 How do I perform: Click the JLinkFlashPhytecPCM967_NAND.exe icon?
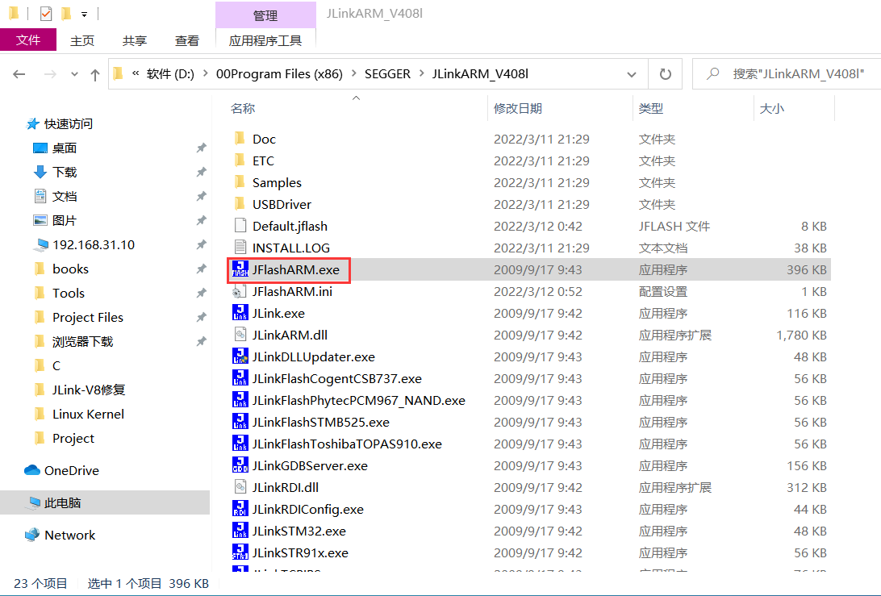[240, 401]
